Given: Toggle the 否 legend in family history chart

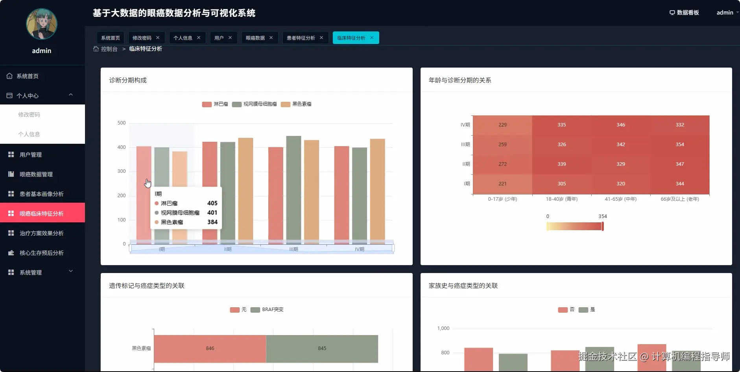Looking at the screenshot, I should coord(566,310).
